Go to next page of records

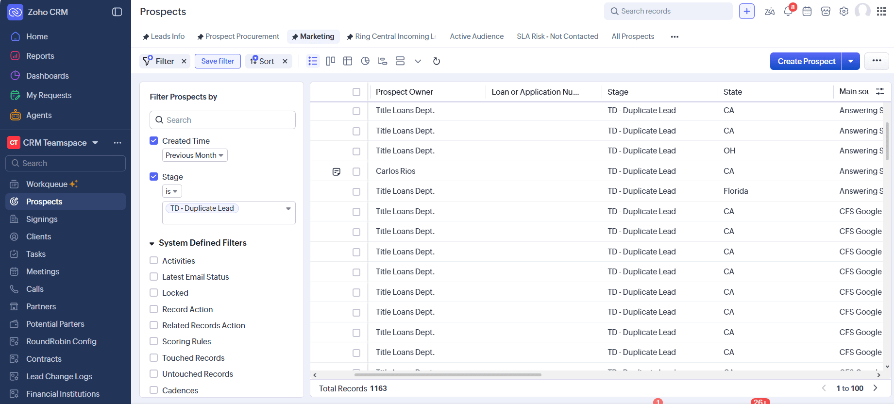876,388
